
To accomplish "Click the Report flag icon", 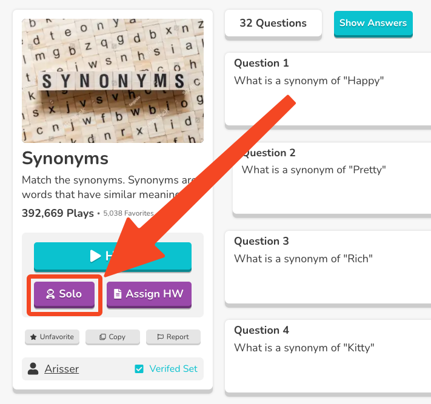I will [161, 337].
